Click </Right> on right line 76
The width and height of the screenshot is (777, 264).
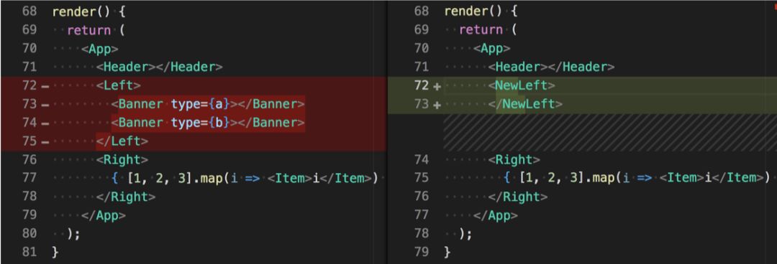(518, 197)
